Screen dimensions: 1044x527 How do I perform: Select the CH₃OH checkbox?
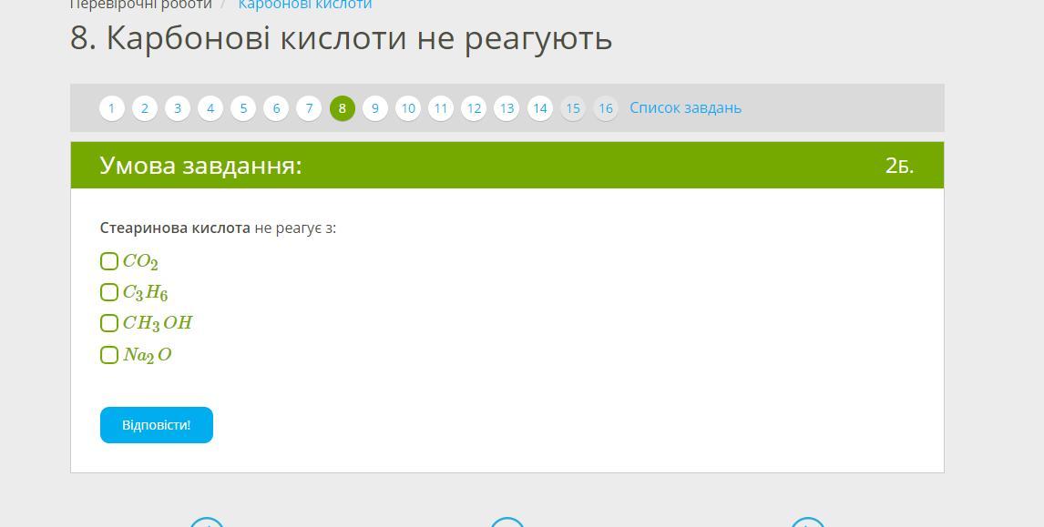tap(109, 323)
